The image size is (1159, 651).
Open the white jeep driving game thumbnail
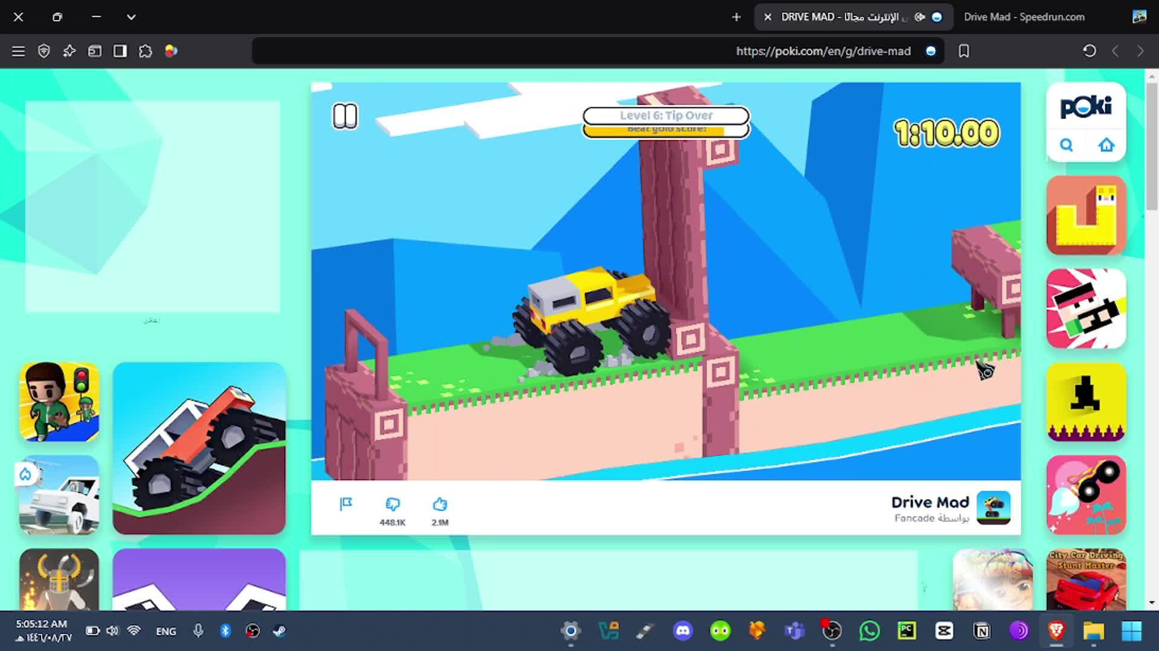click(x=59, y=495)
